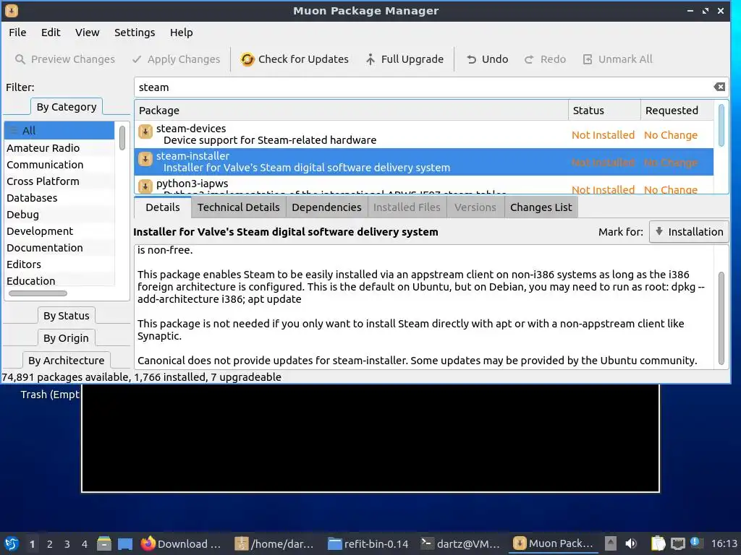Click the Preview Changes toolbar button
The image size is (741, 555).
(x=64, y=59)
